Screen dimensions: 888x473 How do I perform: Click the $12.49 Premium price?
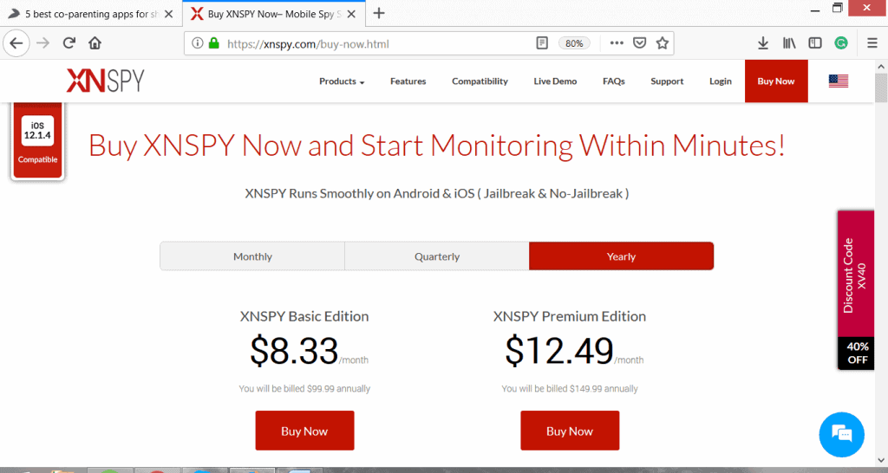pos(559,351)
